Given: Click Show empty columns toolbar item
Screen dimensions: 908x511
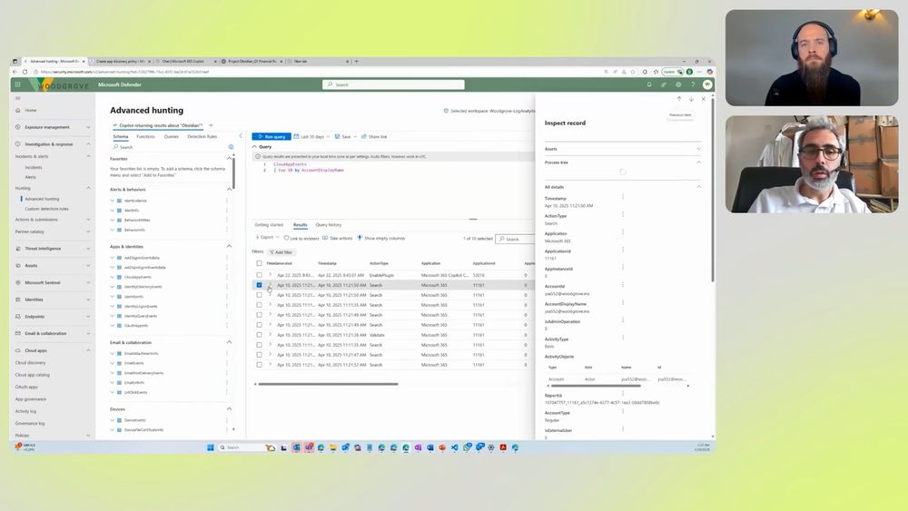Looking at the screenshot, I should pos(381,238).
